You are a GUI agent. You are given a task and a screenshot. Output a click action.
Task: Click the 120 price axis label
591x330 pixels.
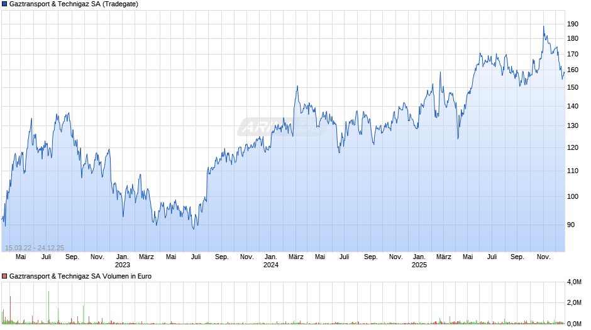pos(573,147)
